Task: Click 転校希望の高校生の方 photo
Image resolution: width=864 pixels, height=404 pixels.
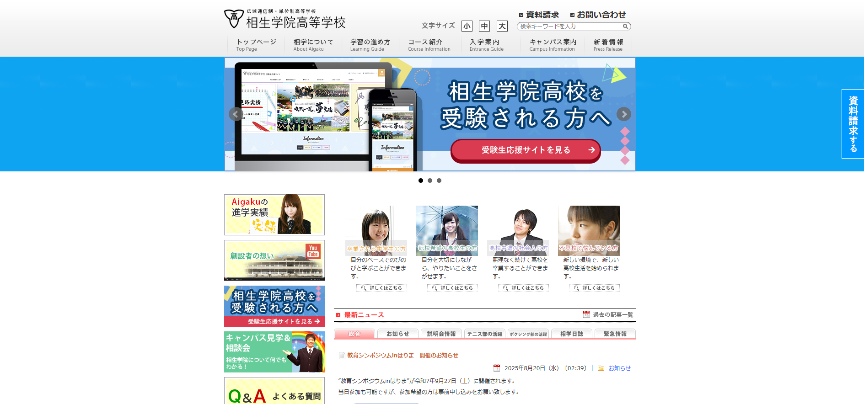Action: click(x=447, y=230)
